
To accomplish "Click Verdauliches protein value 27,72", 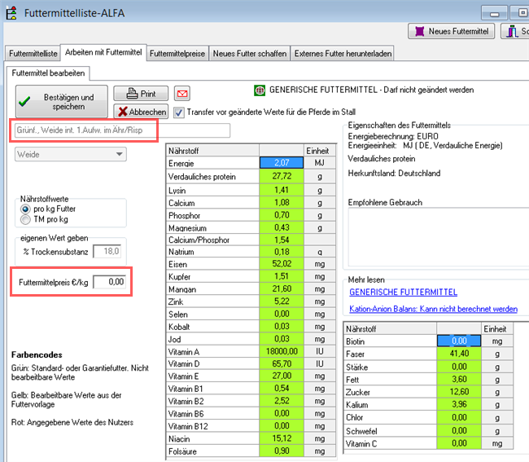I will point(282,176).
